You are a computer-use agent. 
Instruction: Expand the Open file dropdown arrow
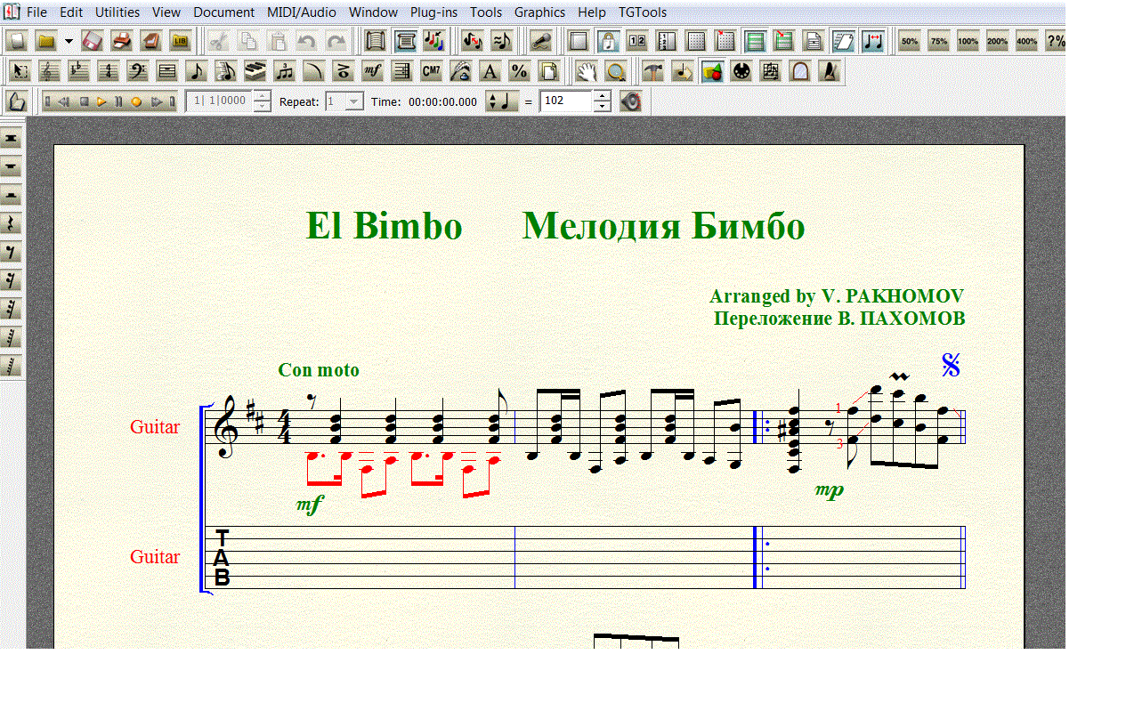pyautogui.click(x=69, y=41)
